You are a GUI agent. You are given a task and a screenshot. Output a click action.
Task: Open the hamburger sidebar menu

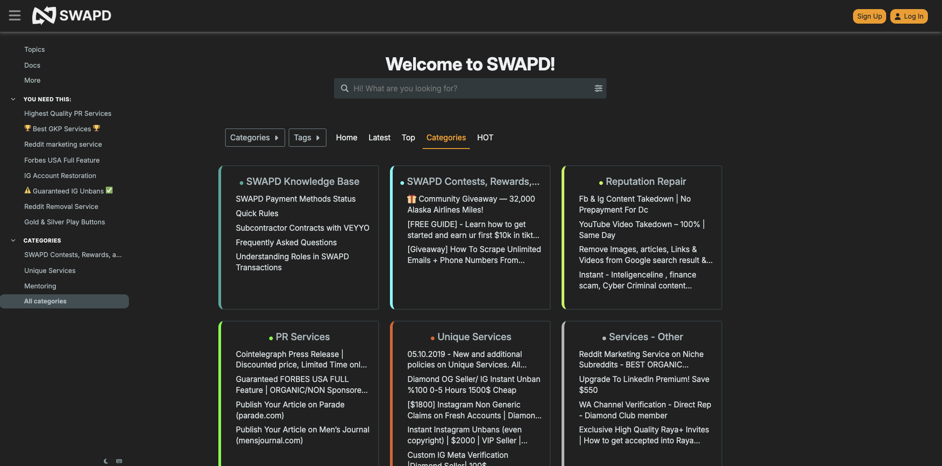click(x=15, y=15)
